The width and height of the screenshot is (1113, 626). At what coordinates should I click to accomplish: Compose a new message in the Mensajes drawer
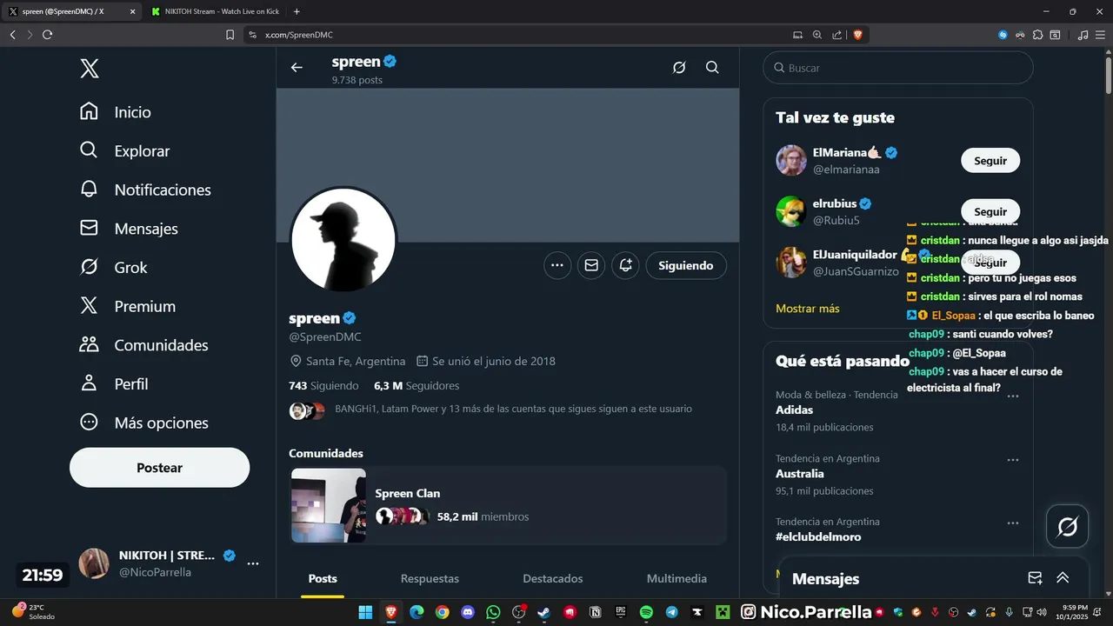click(1035, 578)
